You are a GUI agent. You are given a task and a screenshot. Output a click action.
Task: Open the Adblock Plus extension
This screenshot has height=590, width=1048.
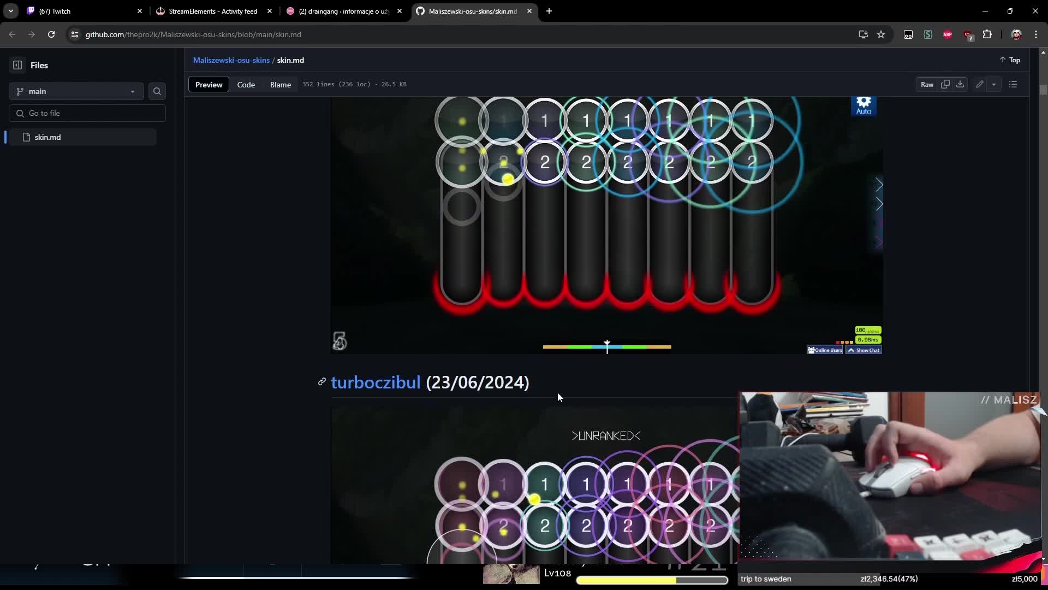[x=948, y=34]
